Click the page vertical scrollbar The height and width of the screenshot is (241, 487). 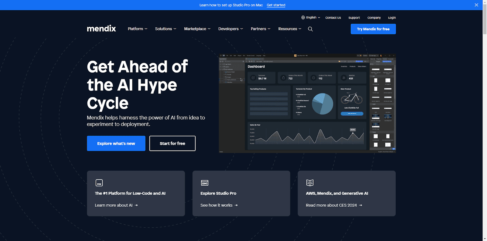point(485,121)
